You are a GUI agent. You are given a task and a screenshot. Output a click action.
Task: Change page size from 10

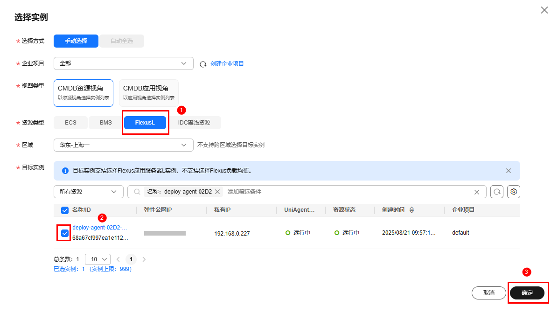pyautogui.click(x=98, y=259)
